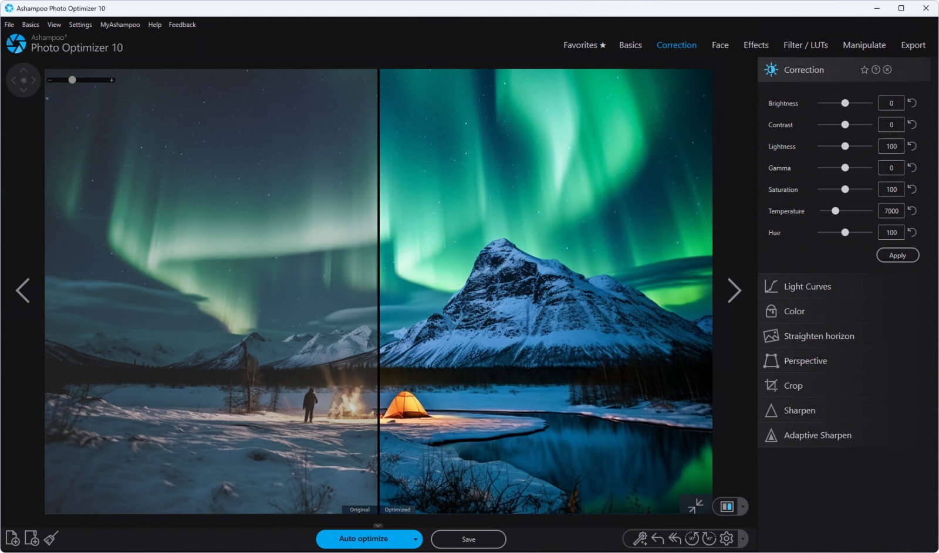Click the Saturation slider handle
The image size is (939, 553).
(x=845, y=189)
